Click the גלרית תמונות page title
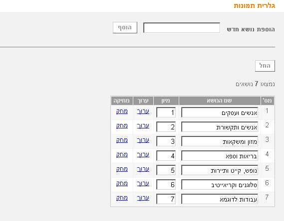The height and width of the screenshot is (221, 284). point(254,5)
